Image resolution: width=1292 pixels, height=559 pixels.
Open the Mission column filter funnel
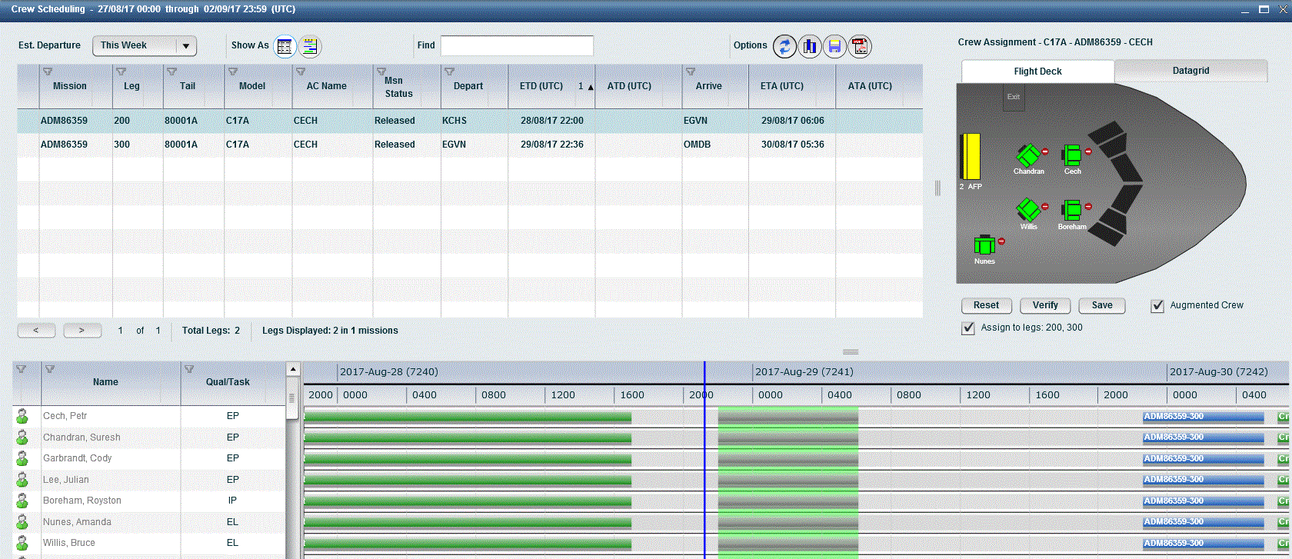(x=48, y=72)
